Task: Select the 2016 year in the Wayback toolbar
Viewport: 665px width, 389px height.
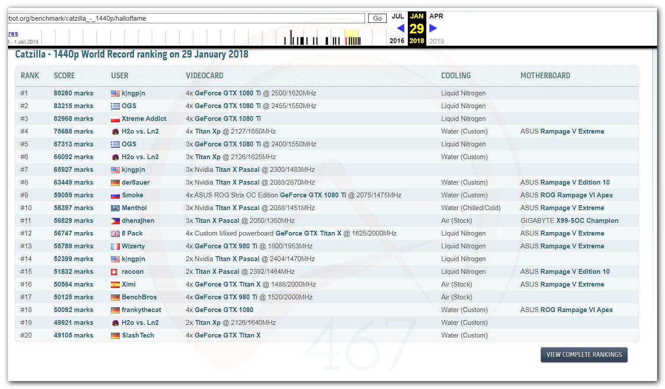Action: [x=397, y=41]
